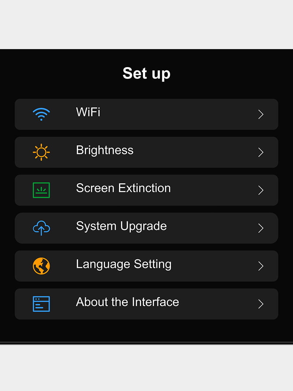The height and width of the screenshot is (391, 293).
Task: Expand Language Setting via its right chevron
Action: point(261,266)
